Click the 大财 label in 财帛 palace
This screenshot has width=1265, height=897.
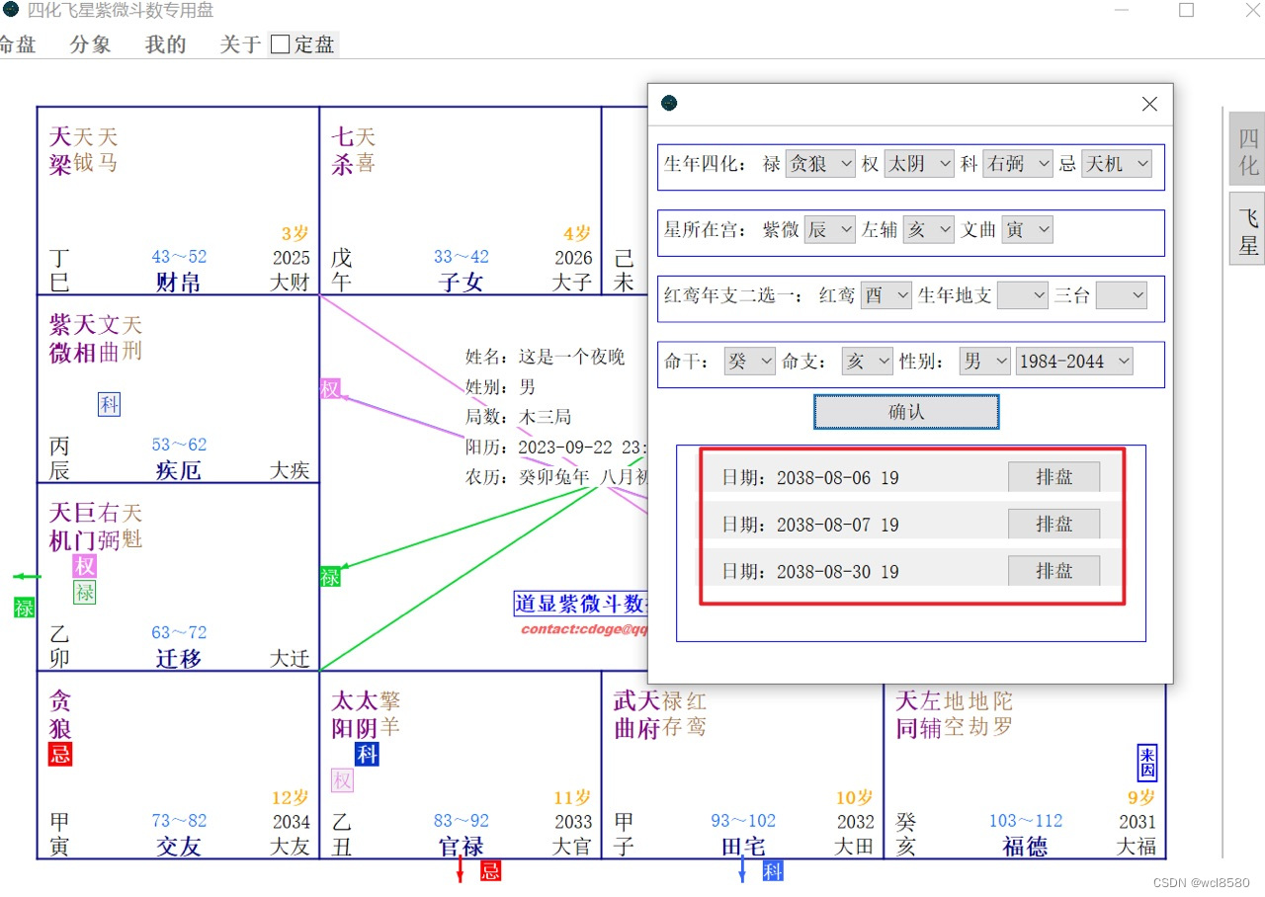[290, 283]
